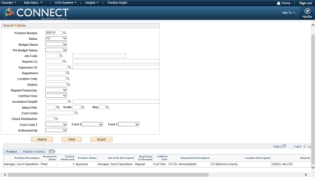Click the District lookup magnifier
315x177 pixels.
pos(68,85)
